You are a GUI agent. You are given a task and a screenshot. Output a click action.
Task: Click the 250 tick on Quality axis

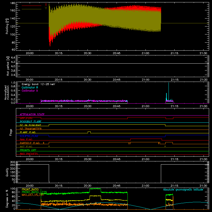click(13, 165)
